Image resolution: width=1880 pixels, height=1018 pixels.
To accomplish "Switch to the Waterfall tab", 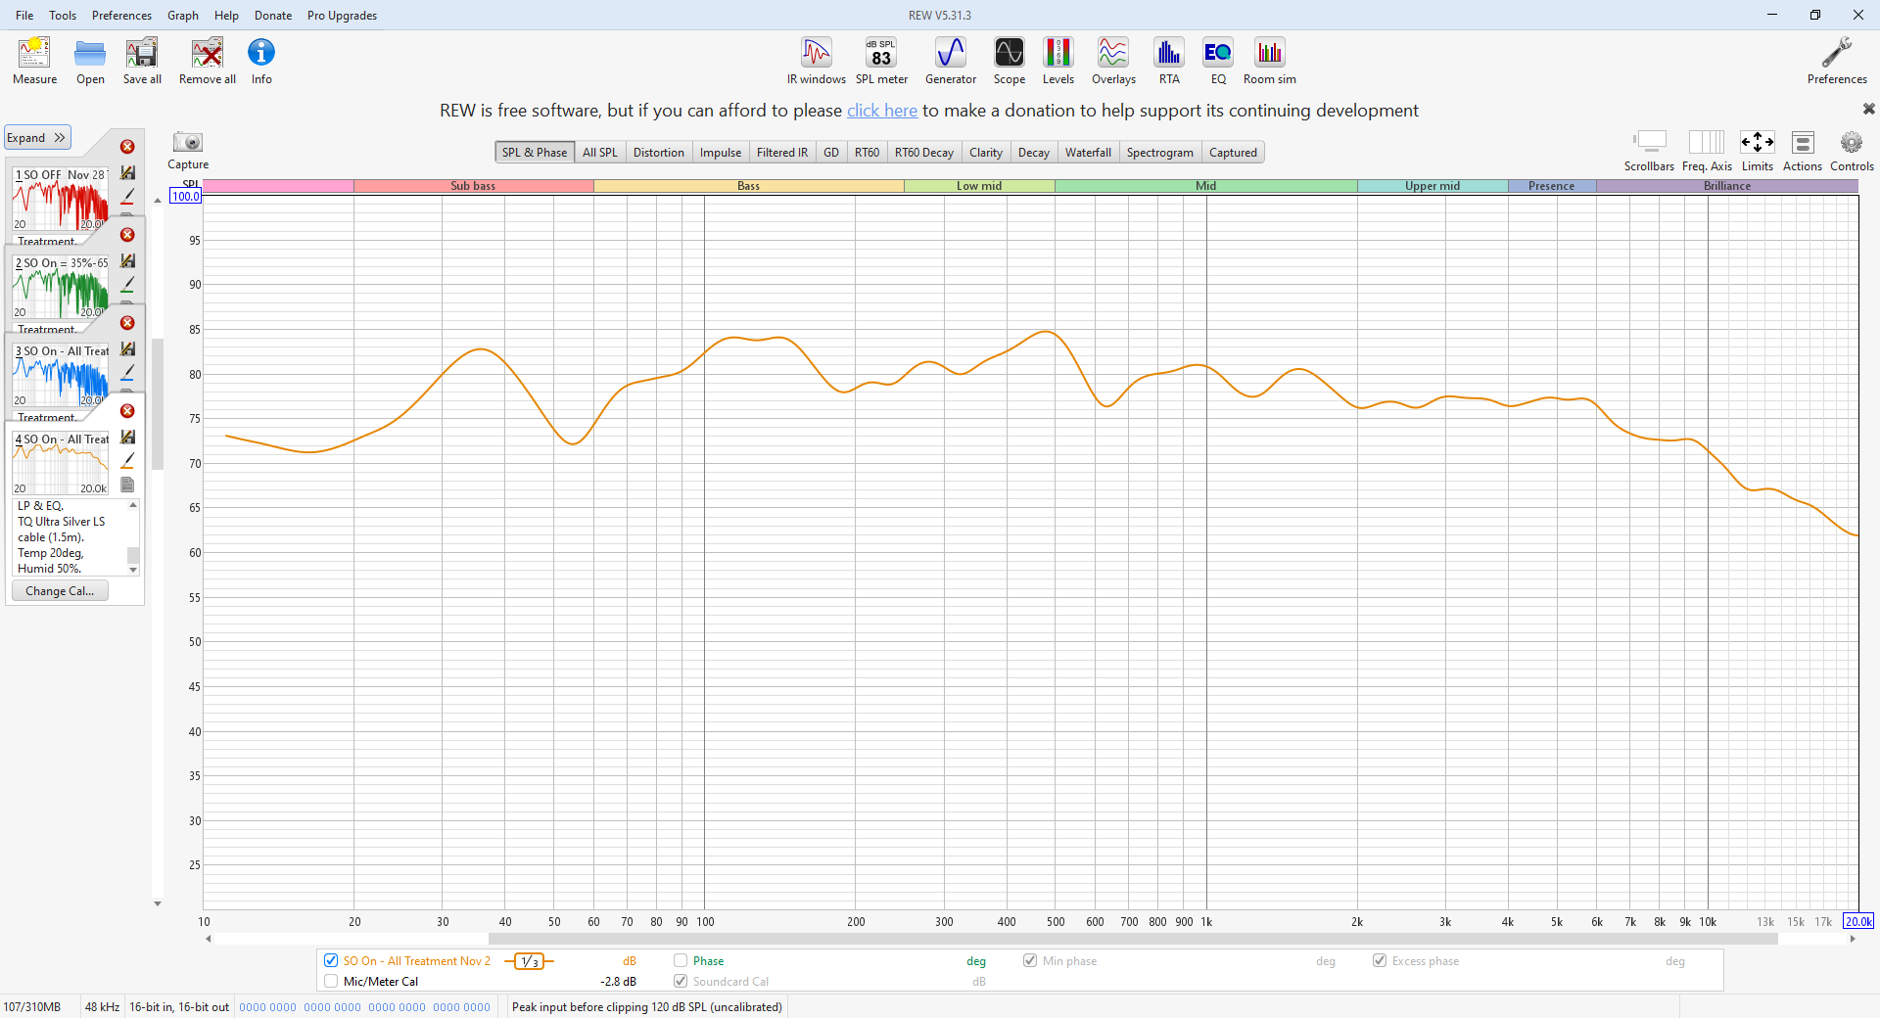I will pyautogui.click(x=1088, y=153).
